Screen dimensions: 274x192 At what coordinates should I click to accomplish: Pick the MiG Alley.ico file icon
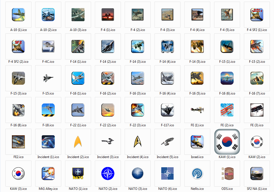(48, 174)
